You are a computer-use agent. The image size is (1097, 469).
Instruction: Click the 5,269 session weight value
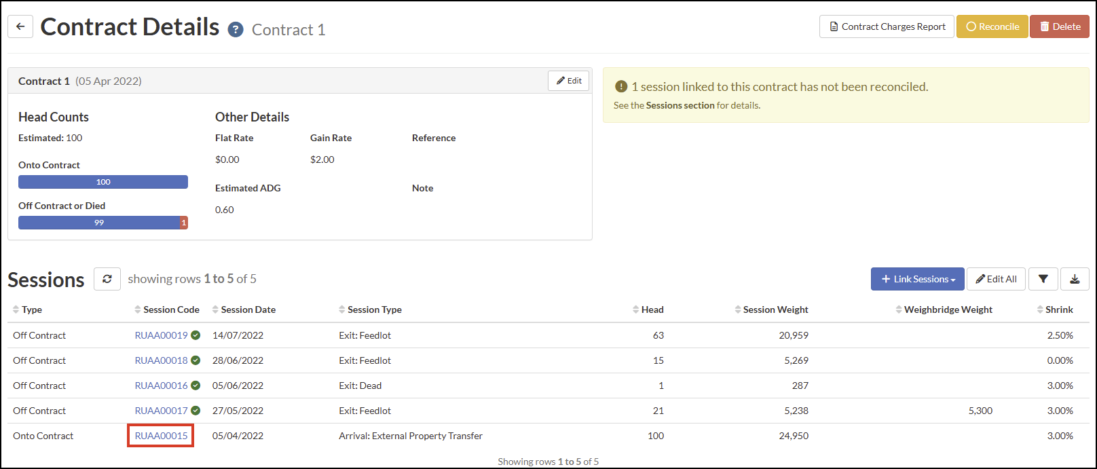[x=796, y=360]
